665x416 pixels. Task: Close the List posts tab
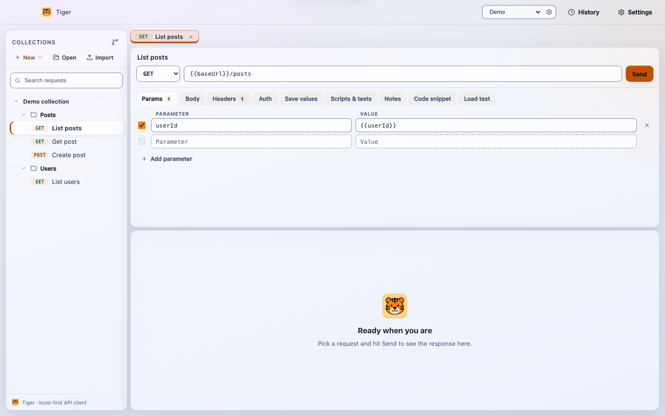191,37
